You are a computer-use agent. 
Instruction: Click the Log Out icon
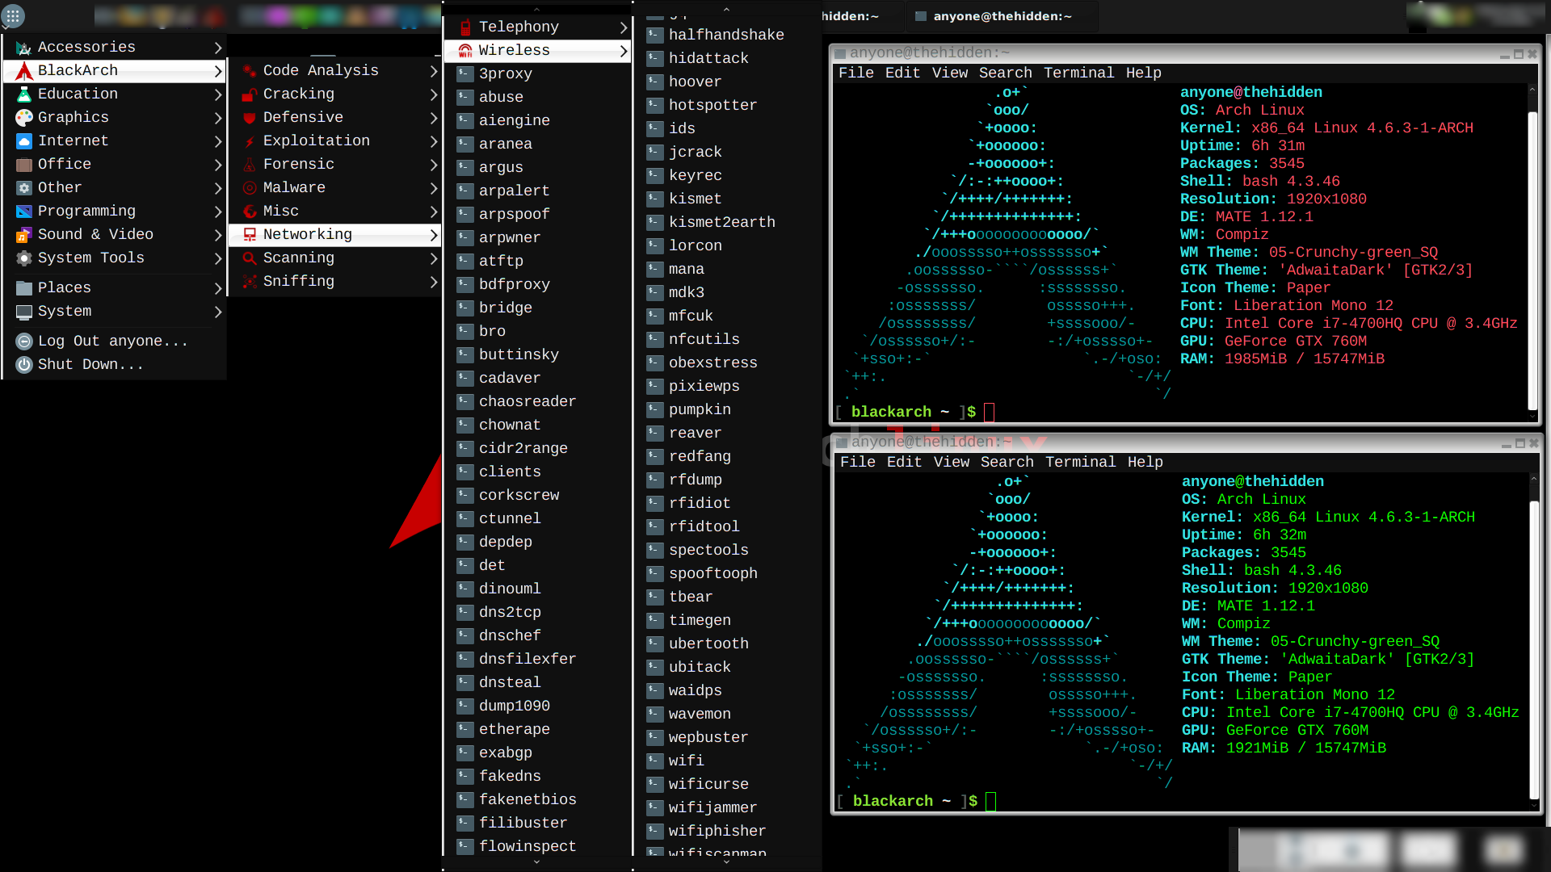(x=24, y=342)
